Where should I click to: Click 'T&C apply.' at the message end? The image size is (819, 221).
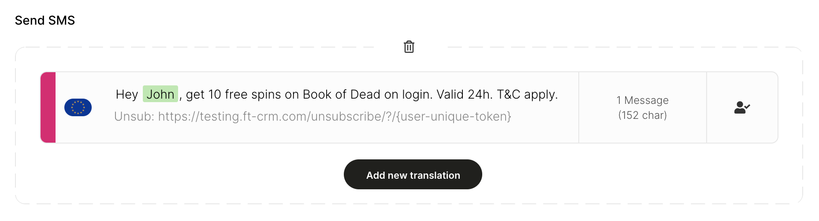point(527,94)
